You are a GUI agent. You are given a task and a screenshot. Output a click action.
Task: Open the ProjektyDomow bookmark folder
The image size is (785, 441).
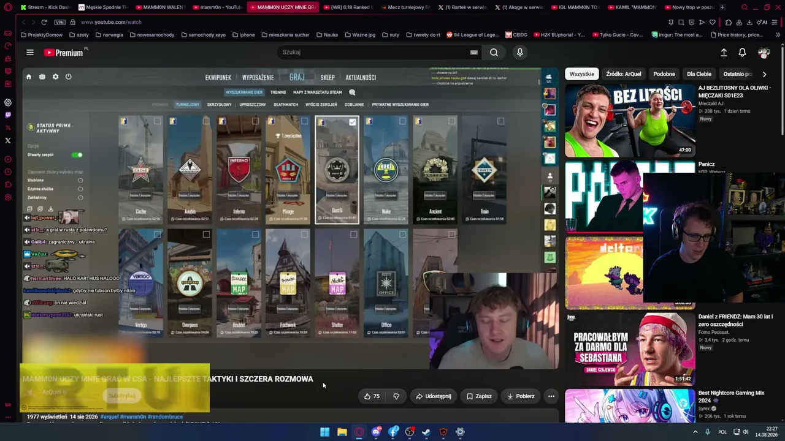[x=41, y=35]
